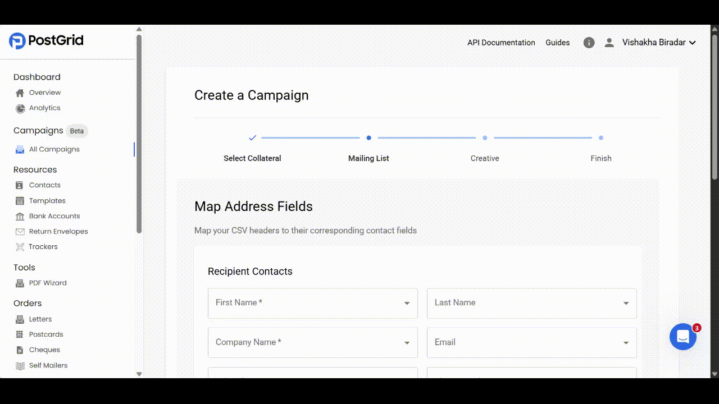Open the Email dropdown
This screenshot has width=719, height=404.
(x=532, y=342)
